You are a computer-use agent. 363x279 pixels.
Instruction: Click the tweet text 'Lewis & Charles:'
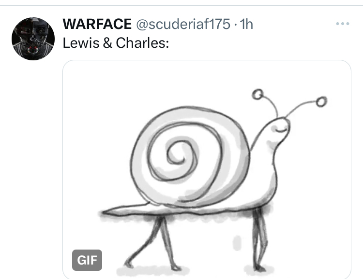pyautogui.click(x=116, y=43)
